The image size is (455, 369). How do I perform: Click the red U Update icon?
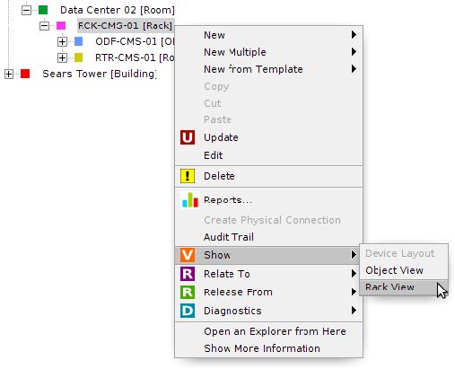188,137
